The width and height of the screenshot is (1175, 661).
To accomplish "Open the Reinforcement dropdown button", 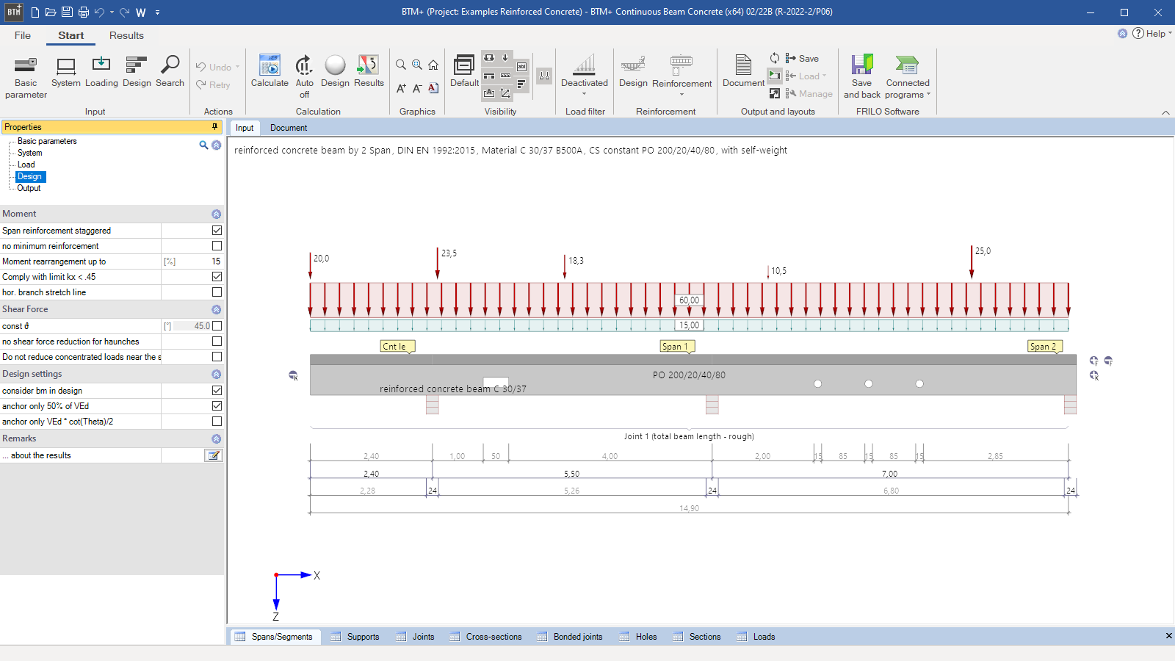I will click(681, 76).
